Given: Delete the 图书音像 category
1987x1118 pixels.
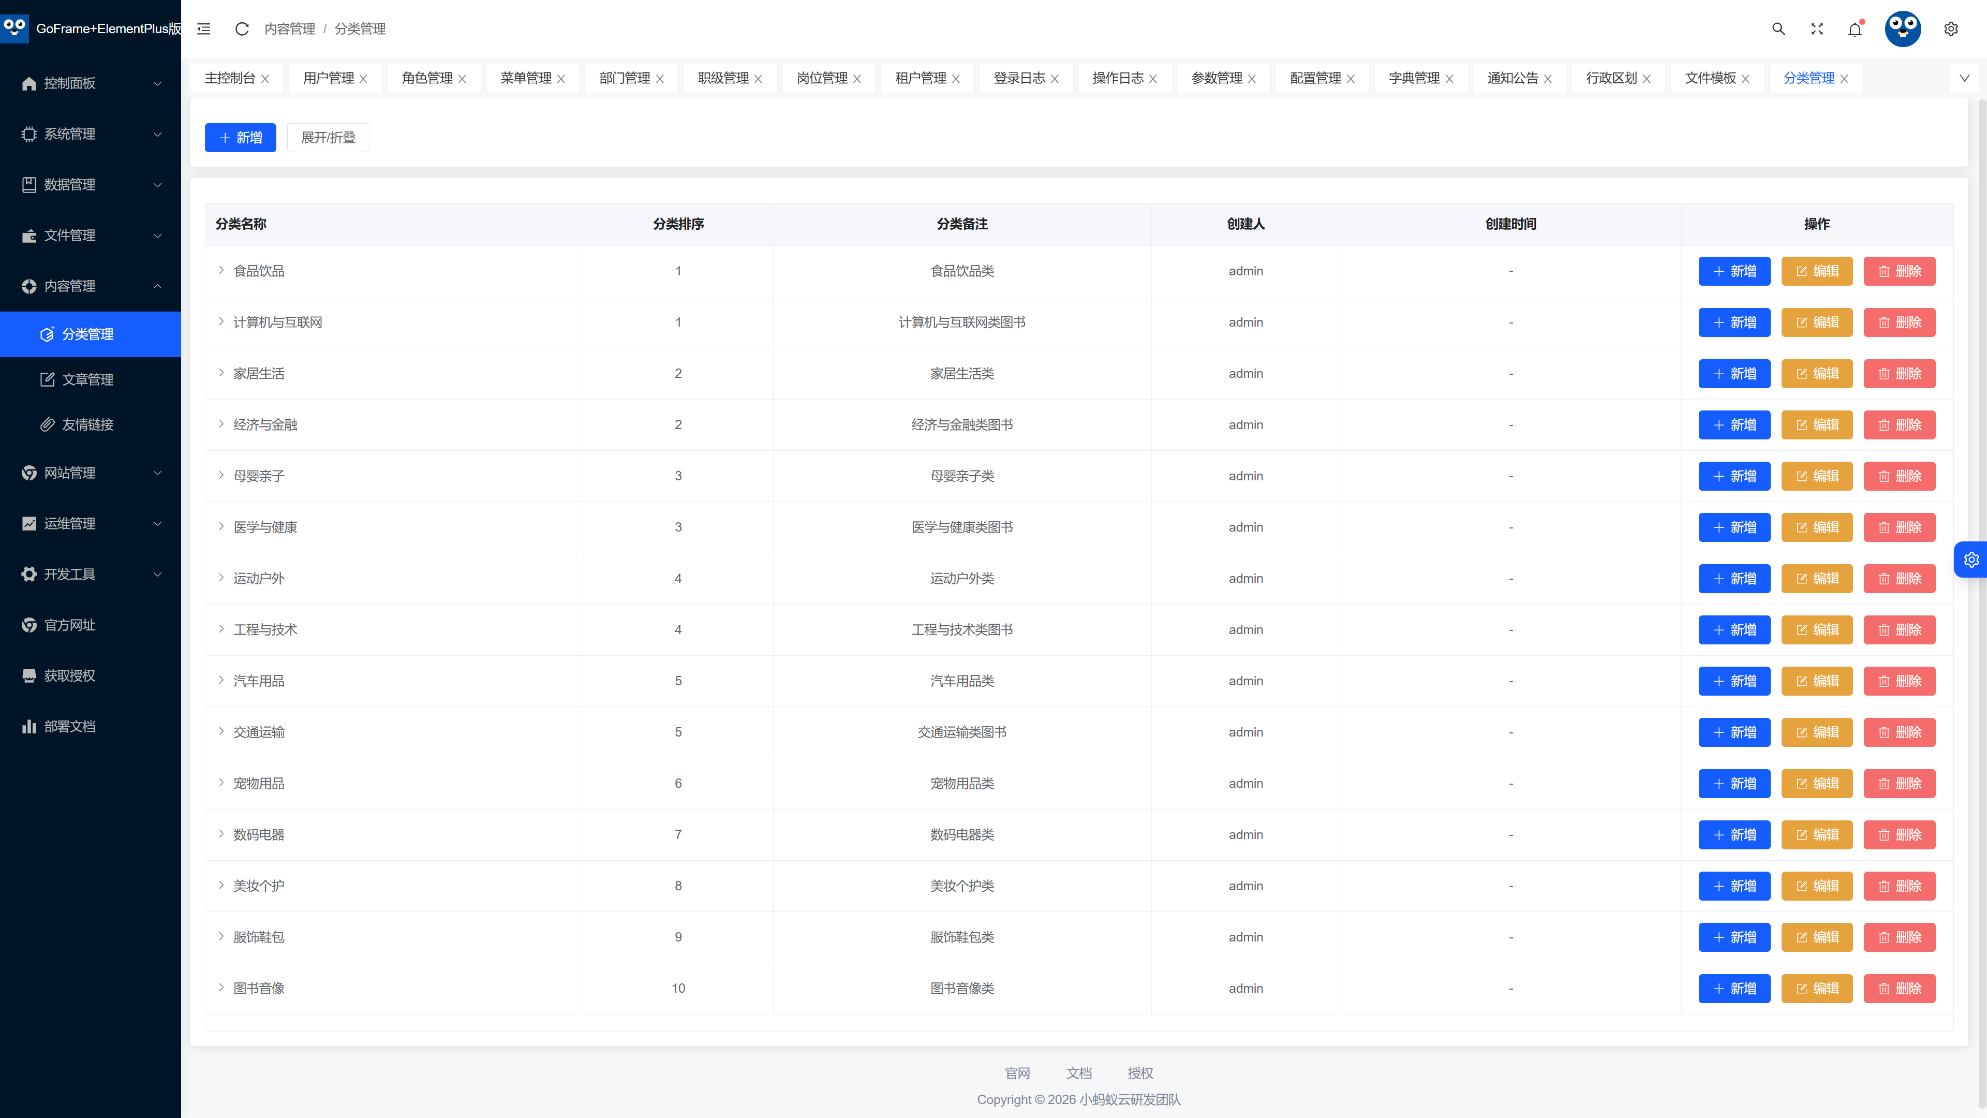Looking at the screenshot, I should 1899,988.
